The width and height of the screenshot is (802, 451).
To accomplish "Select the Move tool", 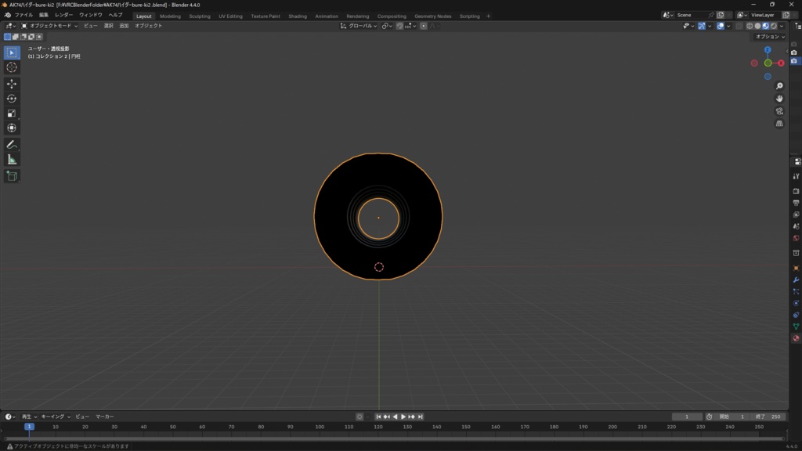I will (12, 84).
